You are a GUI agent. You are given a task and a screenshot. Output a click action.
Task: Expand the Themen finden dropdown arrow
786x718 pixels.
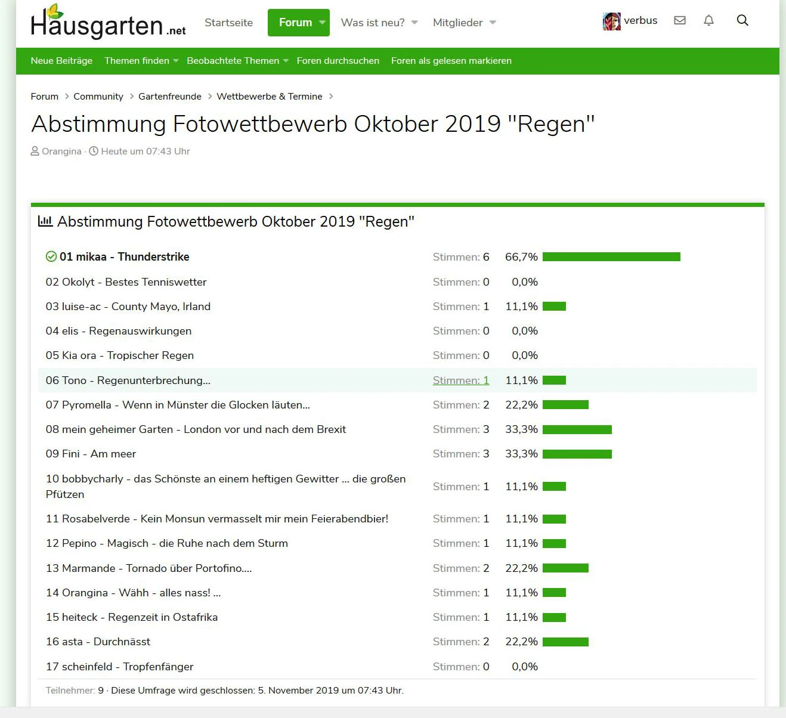pyautogui.click(x=176, y=61)
